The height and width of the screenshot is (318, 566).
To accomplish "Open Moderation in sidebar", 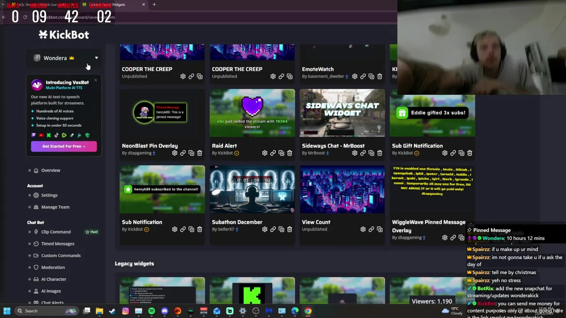I will pyautogui.click(x=53, y=267).
